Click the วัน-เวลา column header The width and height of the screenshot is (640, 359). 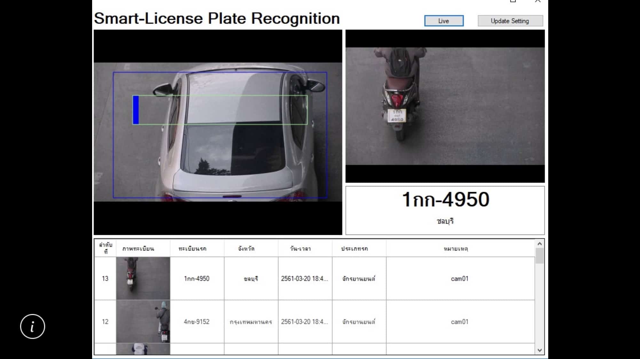(x=300, y=249)
